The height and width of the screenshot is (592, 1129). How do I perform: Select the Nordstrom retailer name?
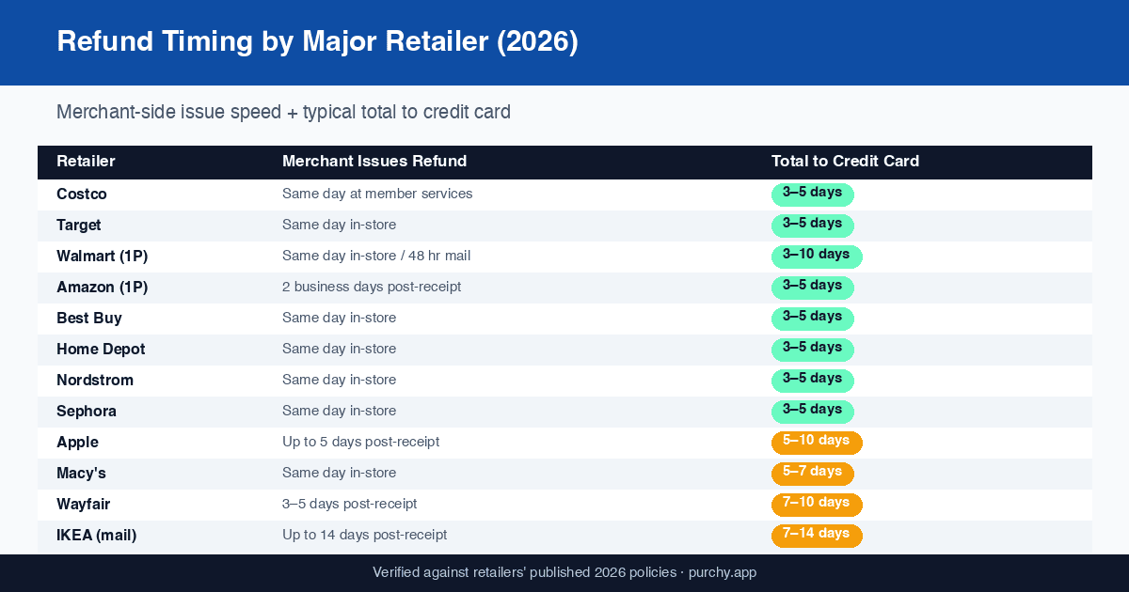pos(95,381)
